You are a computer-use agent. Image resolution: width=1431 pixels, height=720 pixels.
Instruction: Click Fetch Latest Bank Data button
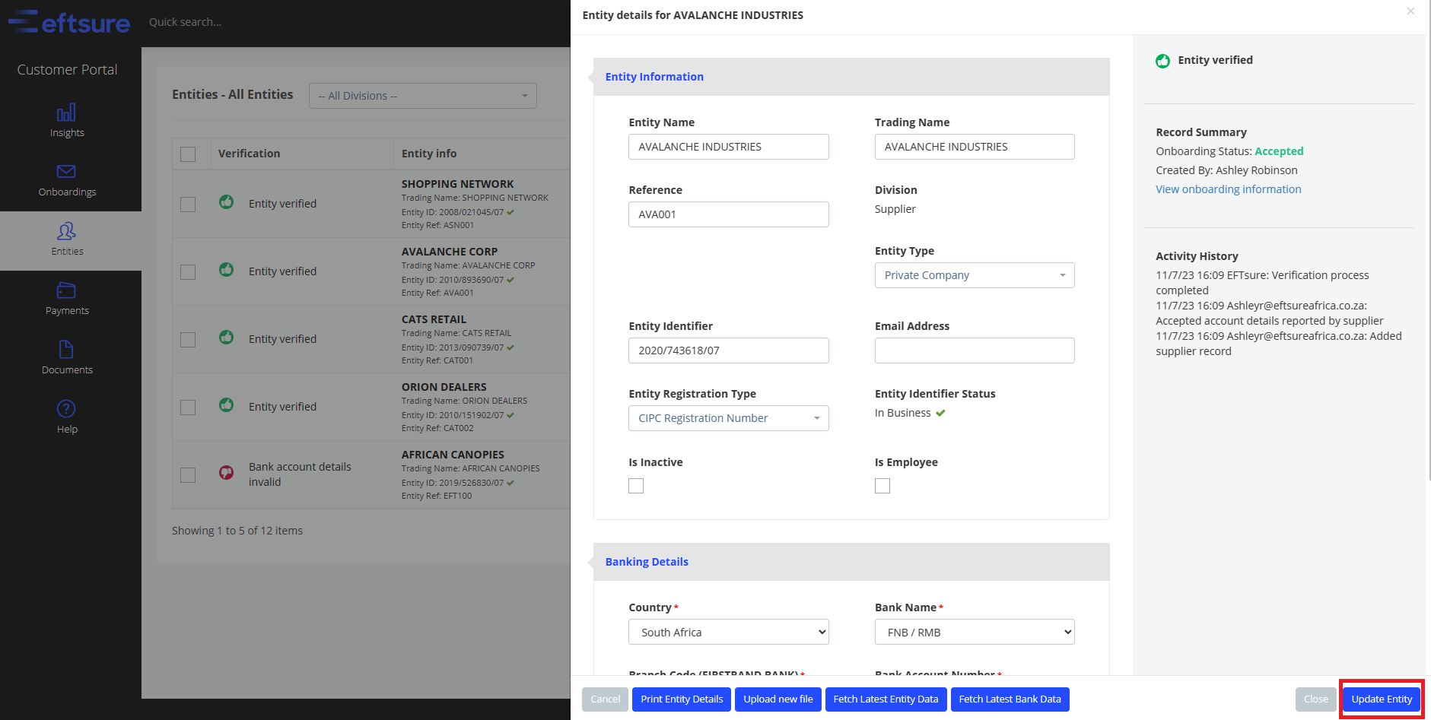[x=1010, y=699]
